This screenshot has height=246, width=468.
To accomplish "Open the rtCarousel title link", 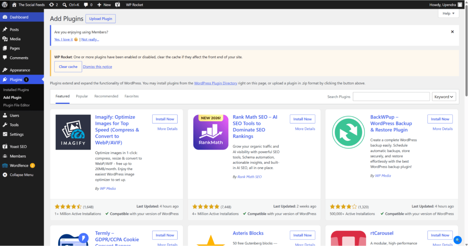I will pos(382,233).
